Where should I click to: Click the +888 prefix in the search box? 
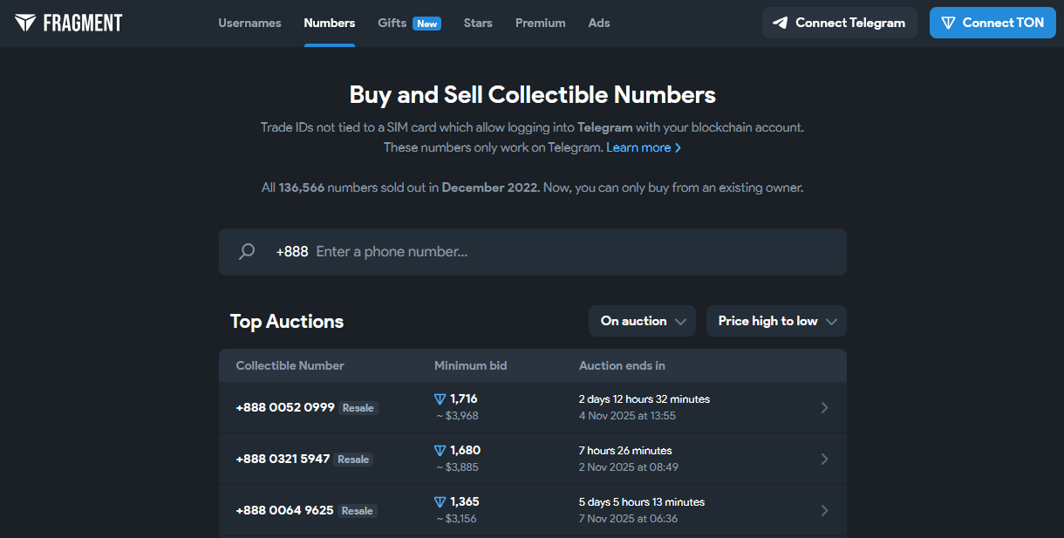[292, 252]
